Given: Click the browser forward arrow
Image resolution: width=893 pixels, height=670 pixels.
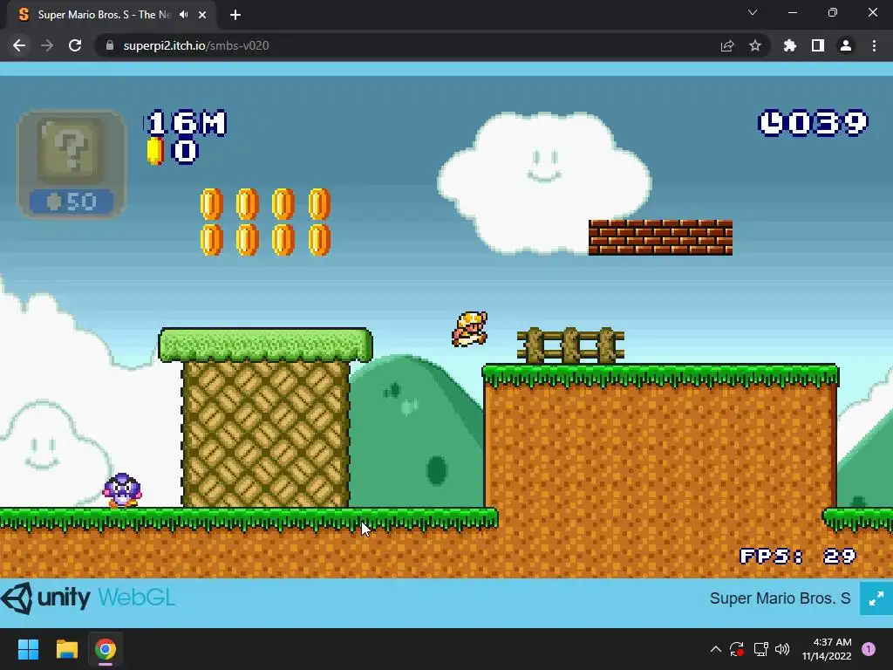Looking at the screenshot, I should click(x=47, y=45).
